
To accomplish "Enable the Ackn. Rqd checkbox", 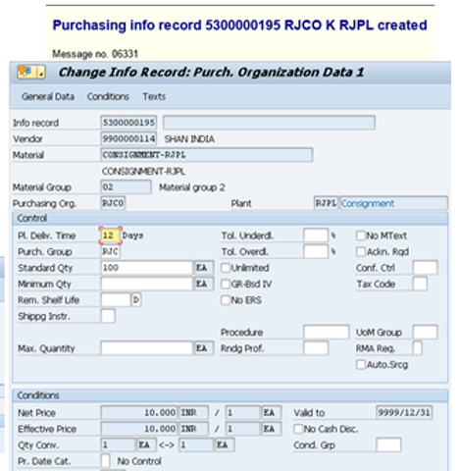I will tap(361, 251).
